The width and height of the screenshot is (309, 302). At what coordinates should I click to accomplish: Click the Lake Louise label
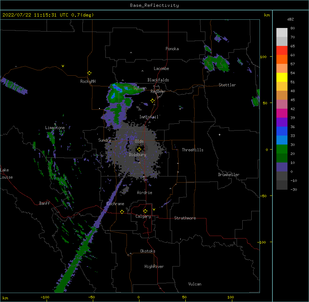[x=6, y=174]
